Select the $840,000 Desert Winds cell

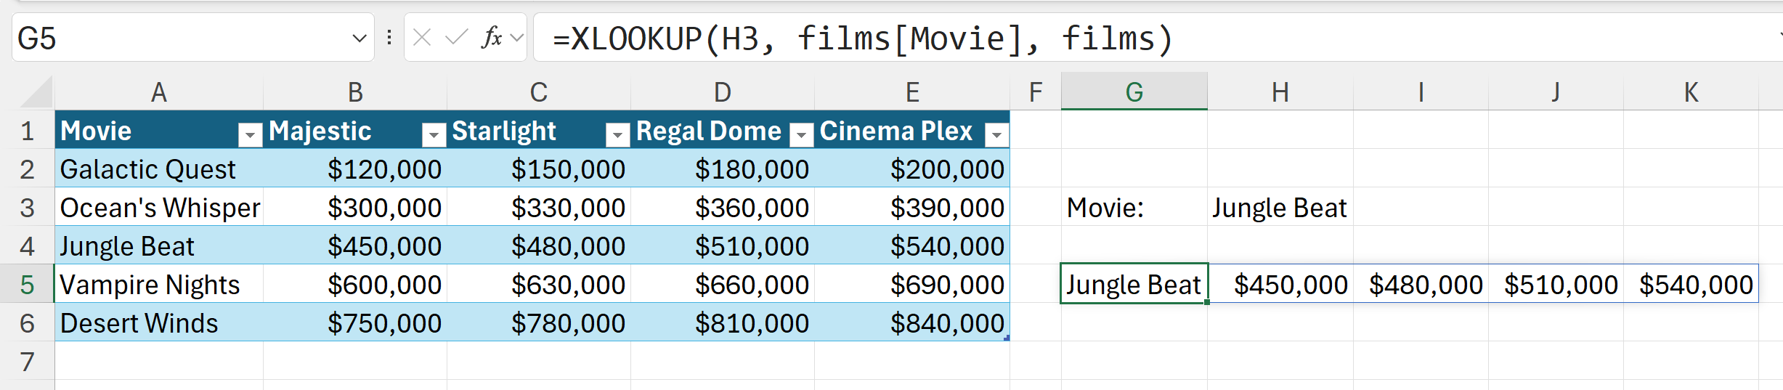point(911,323)
